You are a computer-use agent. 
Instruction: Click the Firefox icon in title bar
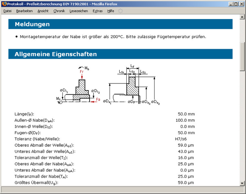pos(4,4)
